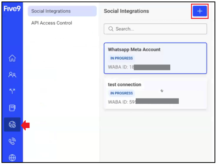Open API Access Control menu item

click(52, 23)
